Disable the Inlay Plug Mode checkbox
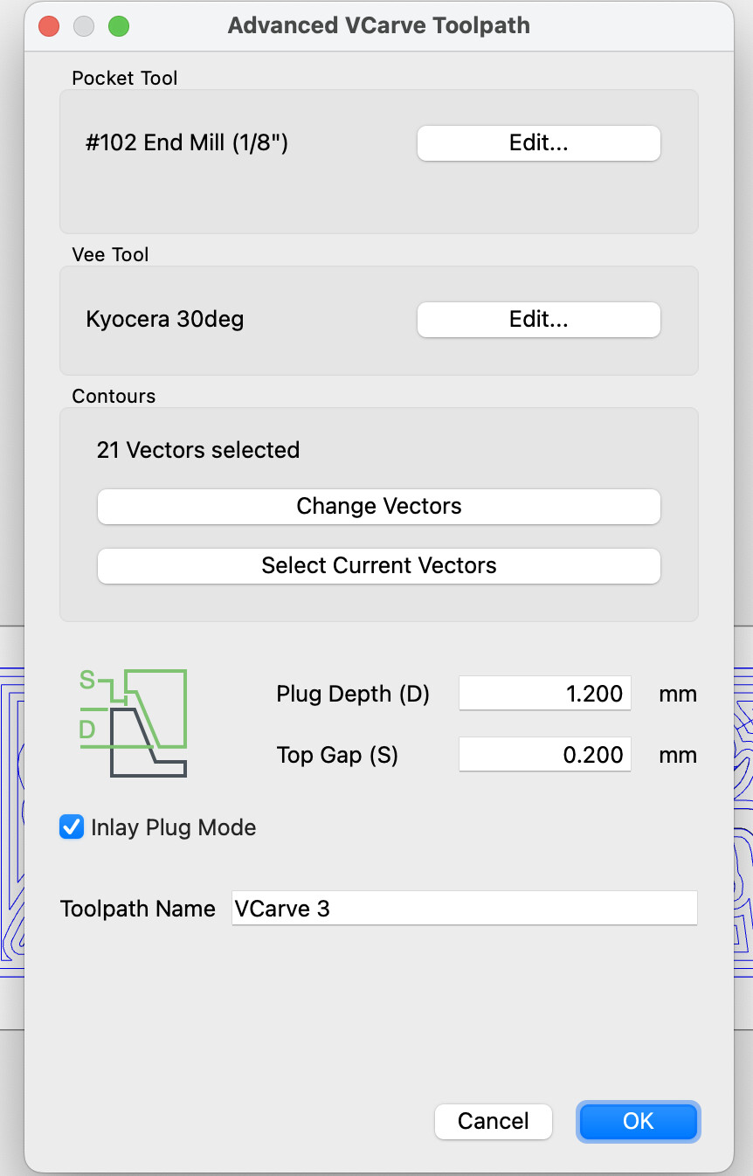The width and height of the screenshot is (753, 1176). click(x=72, y=827)
